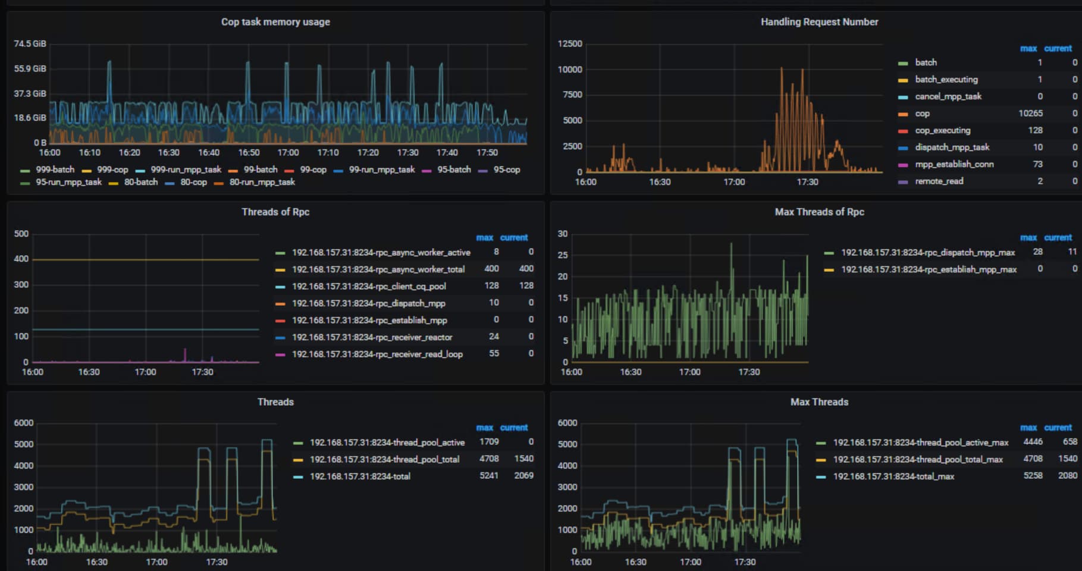This screenshot has height=571, width=1082.
Task: Open the Max Threads of Rpc panel title
Action: (x=819, y=212)
